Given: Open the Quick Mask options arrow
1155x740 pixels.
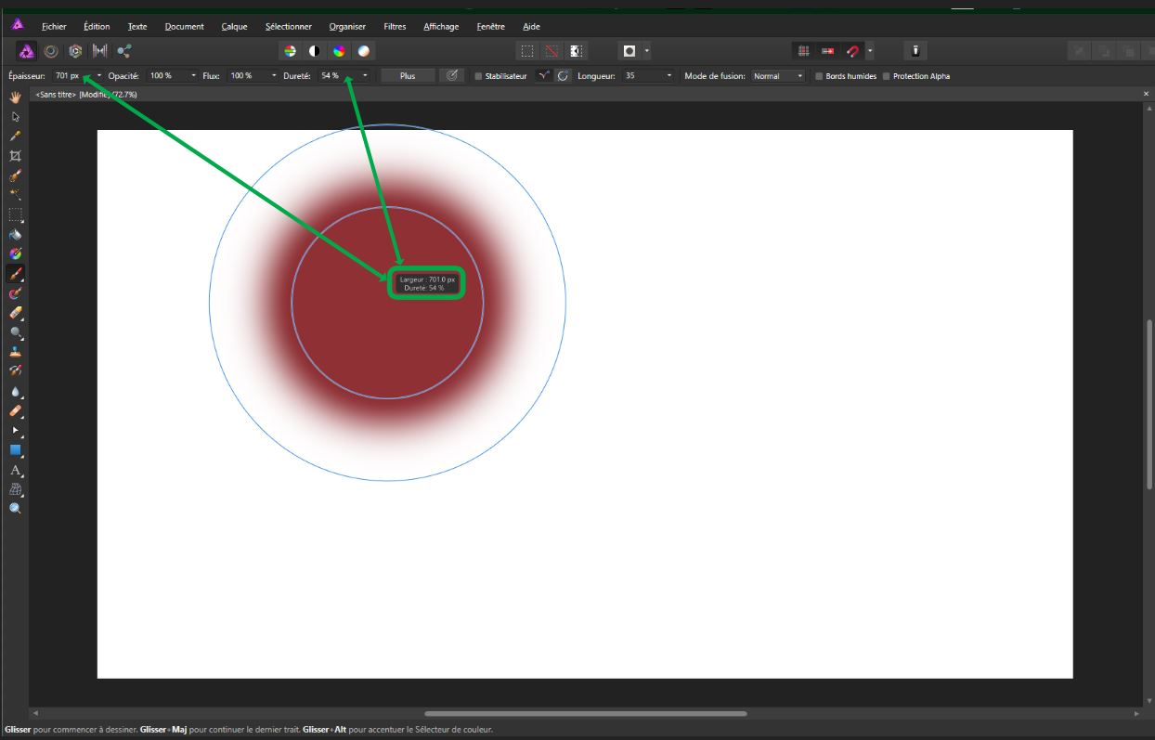Looking at the screenshot, I should [x=647, y=51].
